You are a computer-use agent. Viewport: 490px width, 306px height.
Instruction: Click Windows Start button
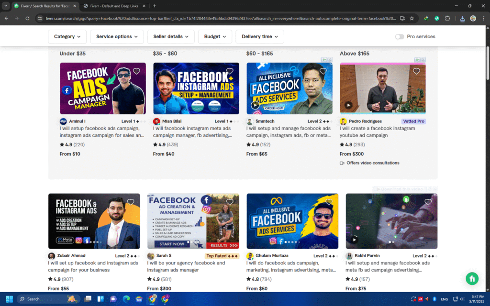pos(10,299)
